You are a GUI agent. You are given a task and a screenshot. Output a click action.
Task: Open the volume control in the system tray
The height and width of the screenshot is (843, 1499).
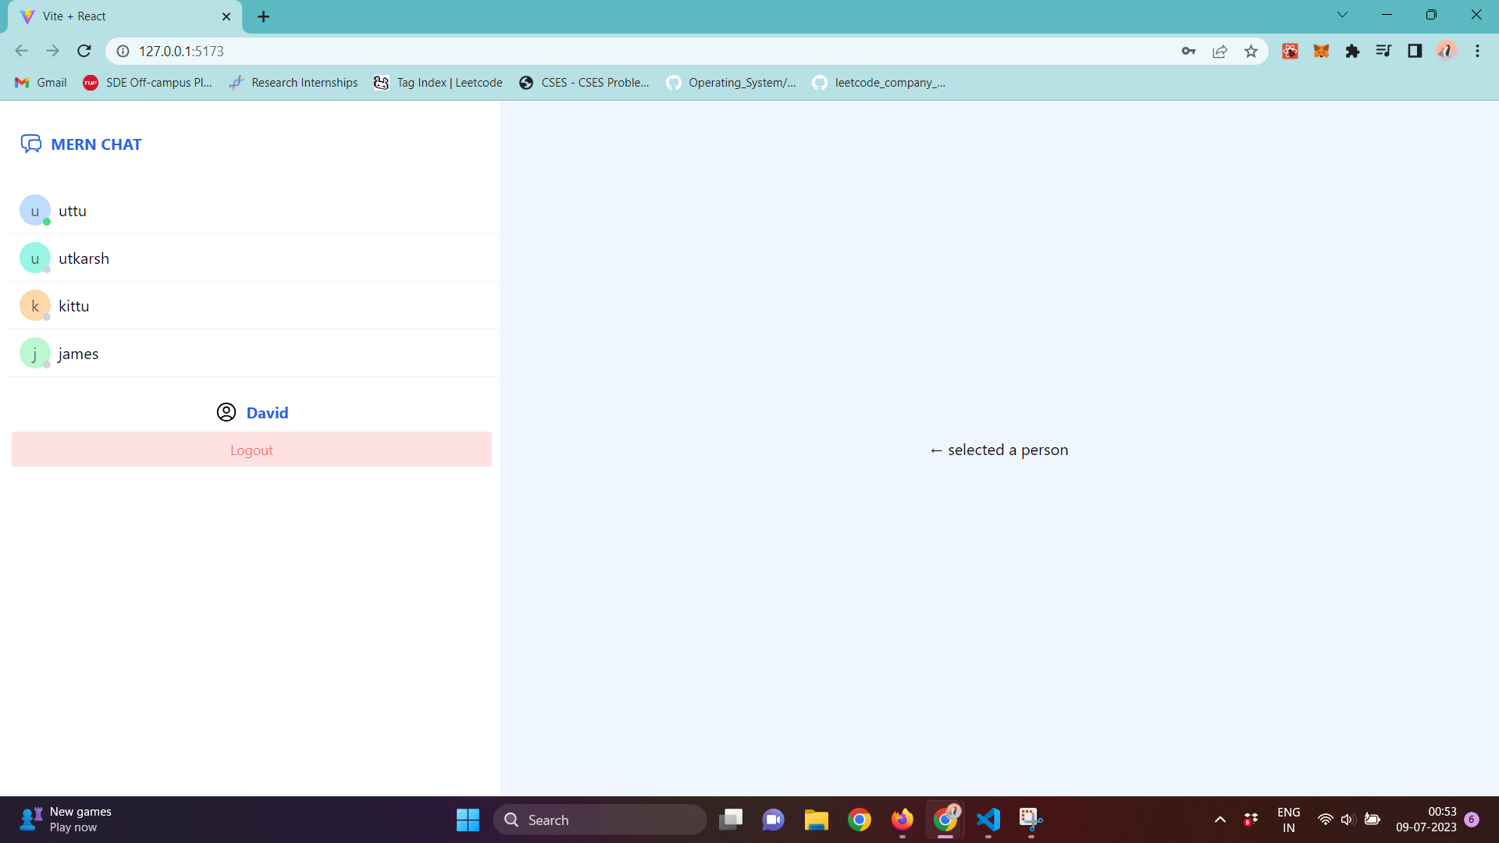(1347, 820)
